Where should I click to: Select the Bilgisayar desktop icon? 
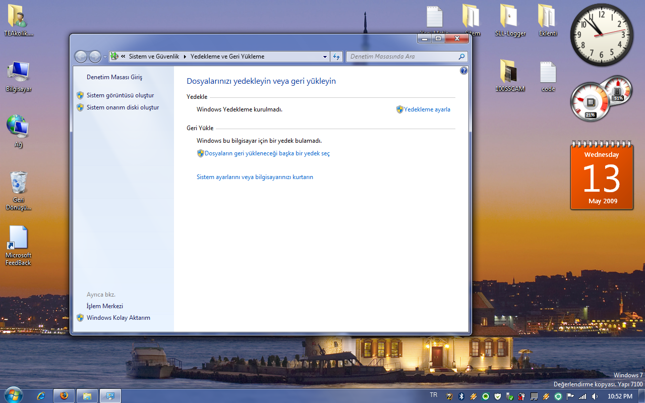pyautogui.click(x=18, y=77)
